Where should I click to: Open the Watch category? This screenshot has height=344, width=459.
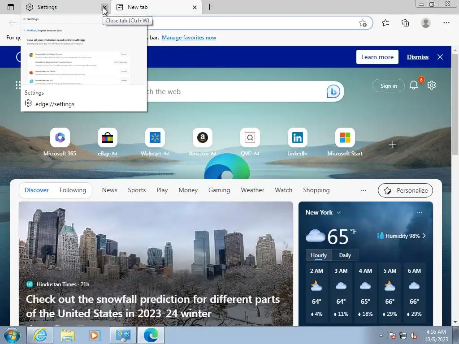coord(284,190)
